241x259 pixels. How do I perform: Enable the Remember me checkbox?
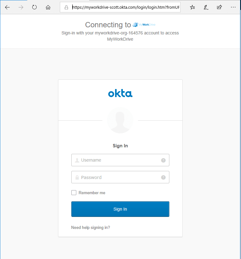click(x=74, y=193)
